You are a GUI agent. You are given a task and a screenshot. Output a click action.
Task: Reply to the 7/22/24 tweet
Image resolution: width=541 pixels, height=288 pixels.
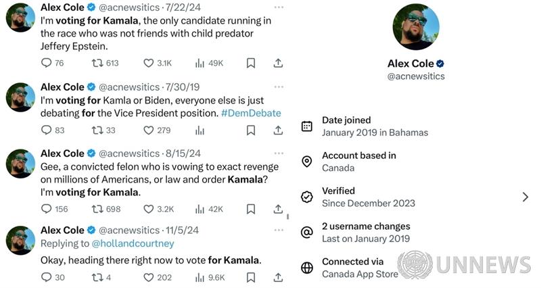(47, 63)
